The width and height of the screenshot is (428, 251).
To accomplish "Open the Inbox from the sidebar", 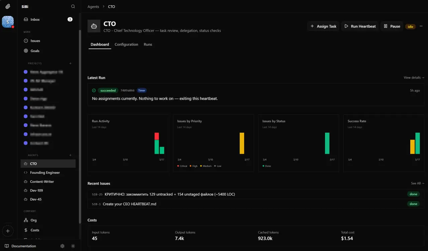I will click(35, 19).
